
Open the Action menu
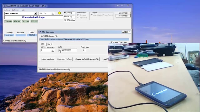tap(7, 10)
